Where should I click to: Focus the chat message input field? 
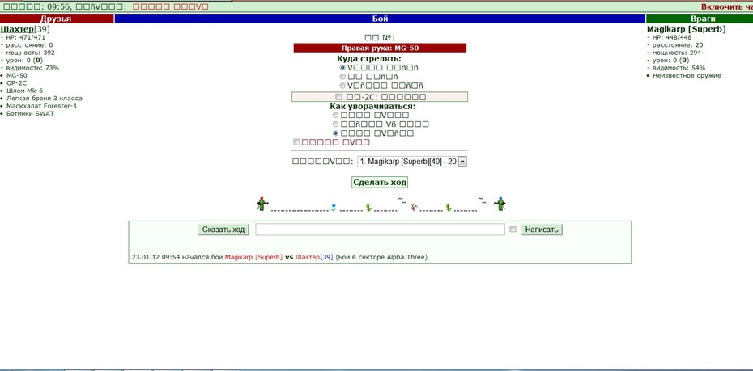(x=380, y=230)
